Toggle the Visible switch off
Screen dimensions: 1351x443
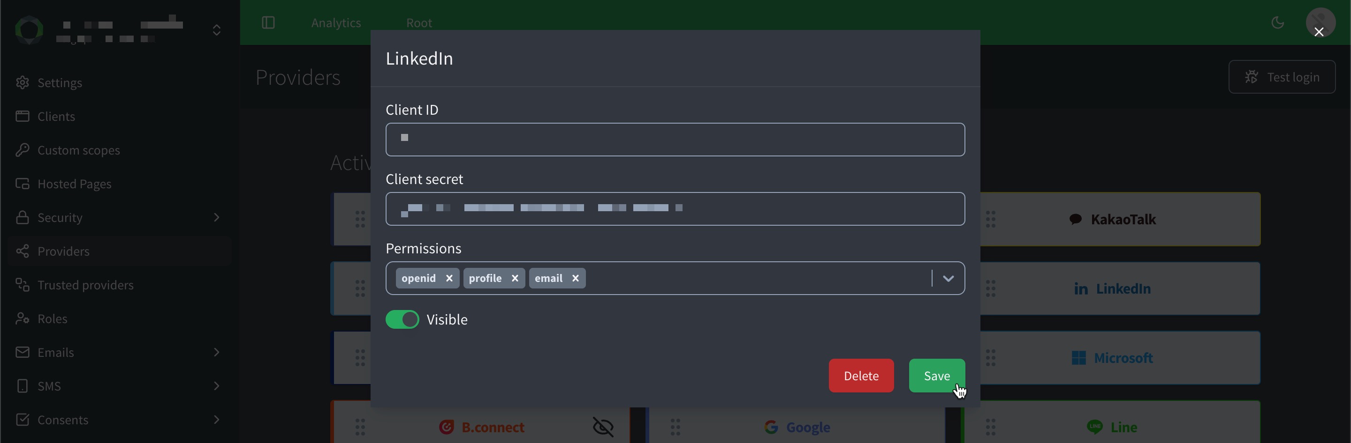(x=402, y=319)
